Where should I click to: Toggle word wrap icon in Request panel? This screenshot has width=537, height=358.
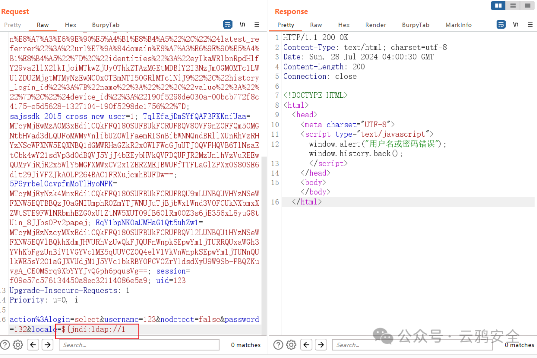tap(227, 25)
